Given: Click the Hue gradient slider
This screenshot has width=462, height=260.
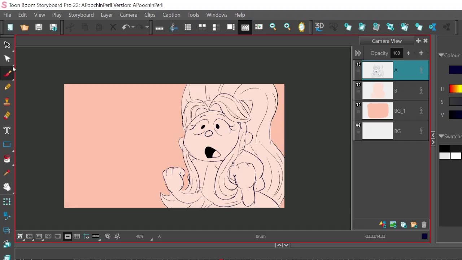Looking at the screenshot, I should tap(456, 89).
